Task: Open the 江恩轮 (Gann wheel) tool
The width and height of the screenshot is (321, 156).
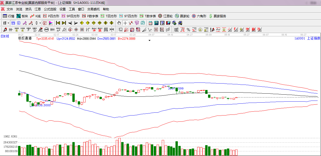Action: (165, 16)
